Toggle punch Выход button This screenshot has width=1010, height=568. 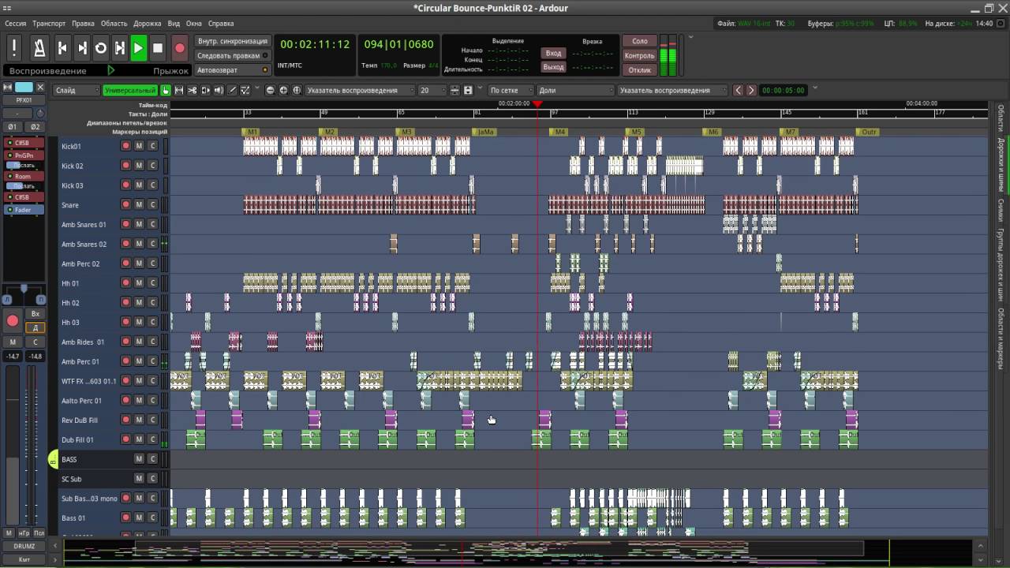(554, 67)
